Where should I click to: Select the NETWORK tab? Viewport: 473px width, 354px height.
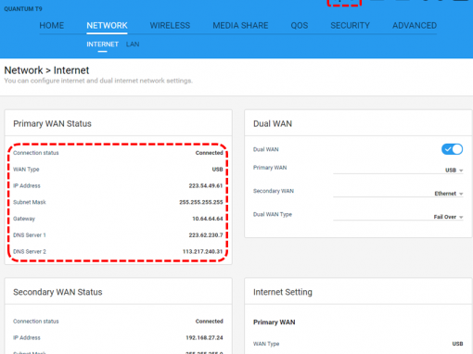[107, 25]
